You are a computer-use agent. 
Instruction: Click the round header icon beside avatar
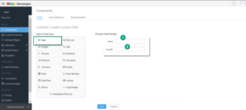[234, 3]
